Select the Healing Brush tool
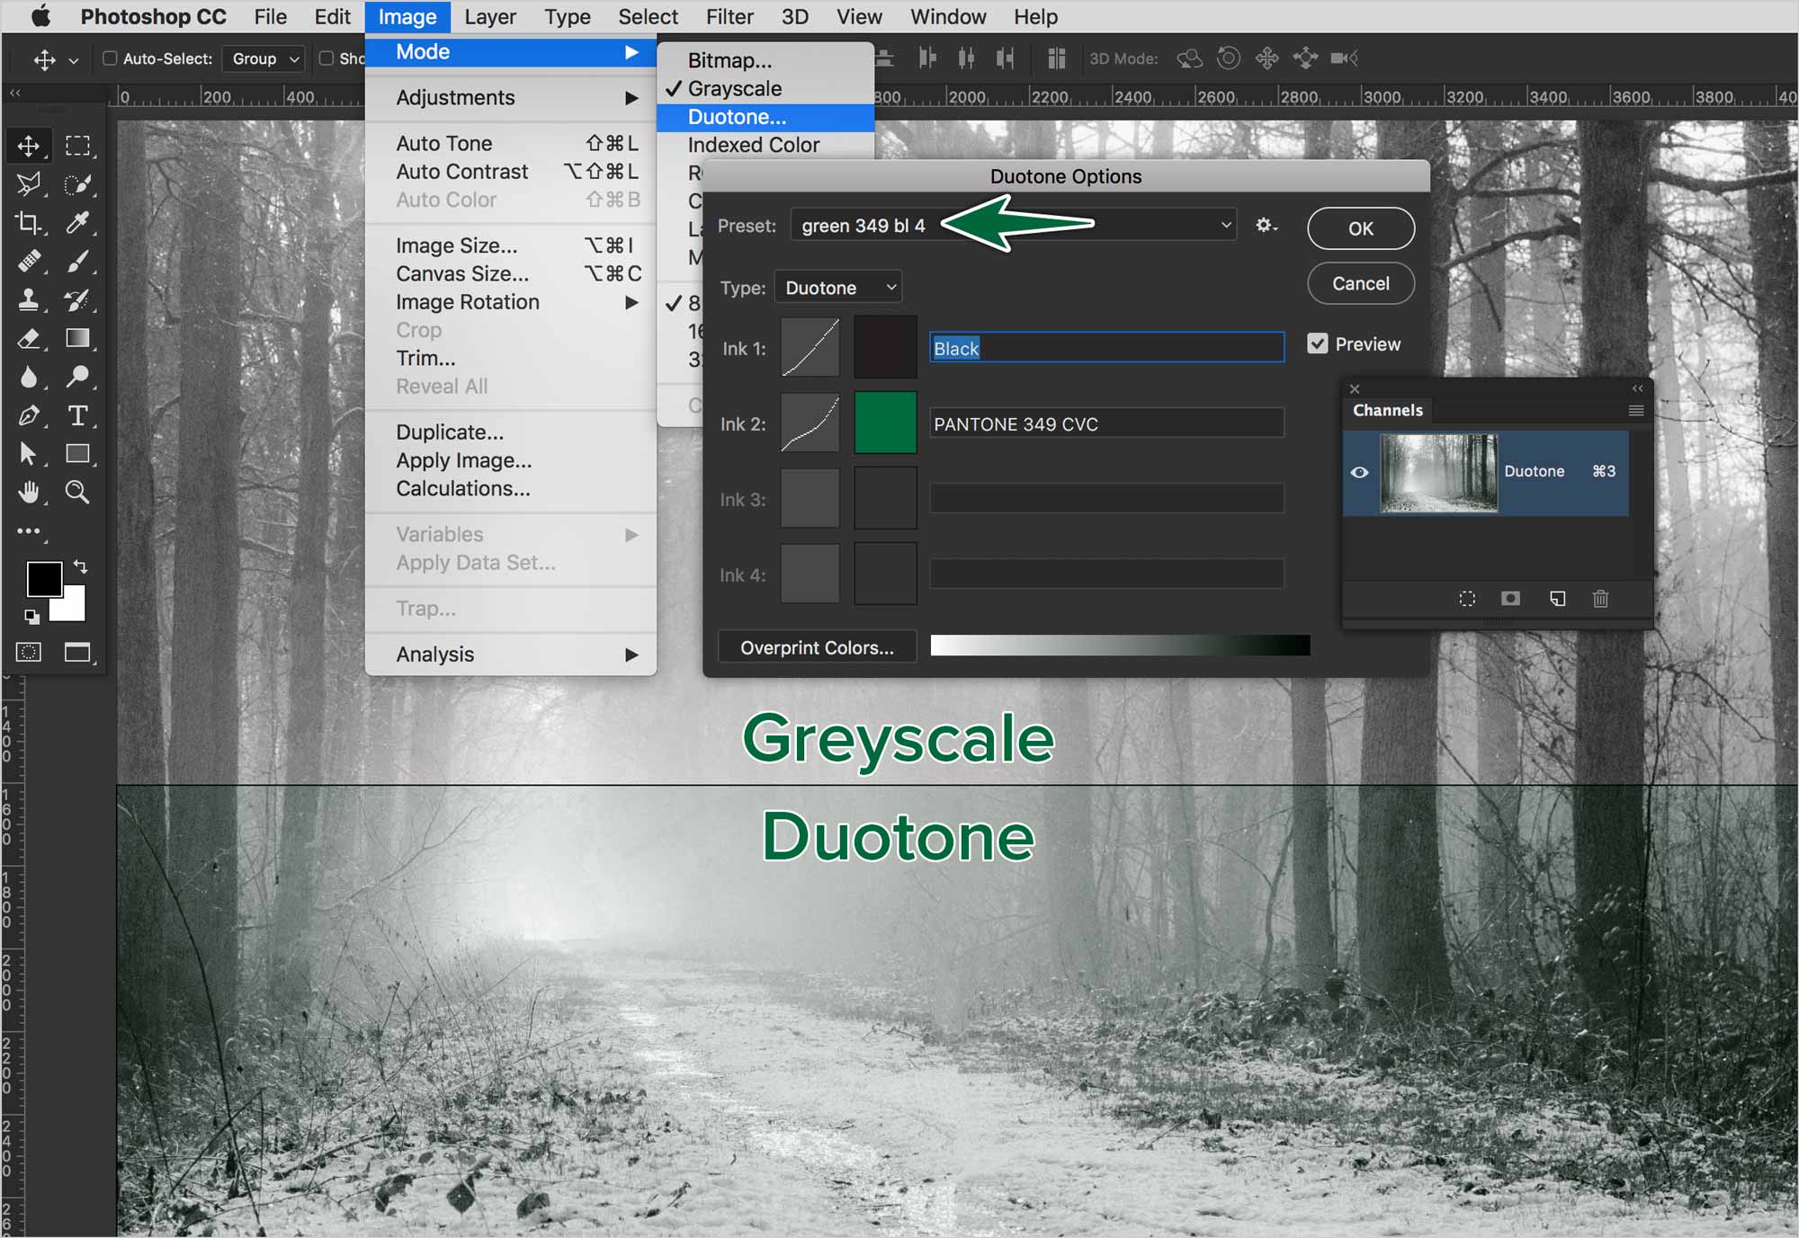 tap(29, 262)
